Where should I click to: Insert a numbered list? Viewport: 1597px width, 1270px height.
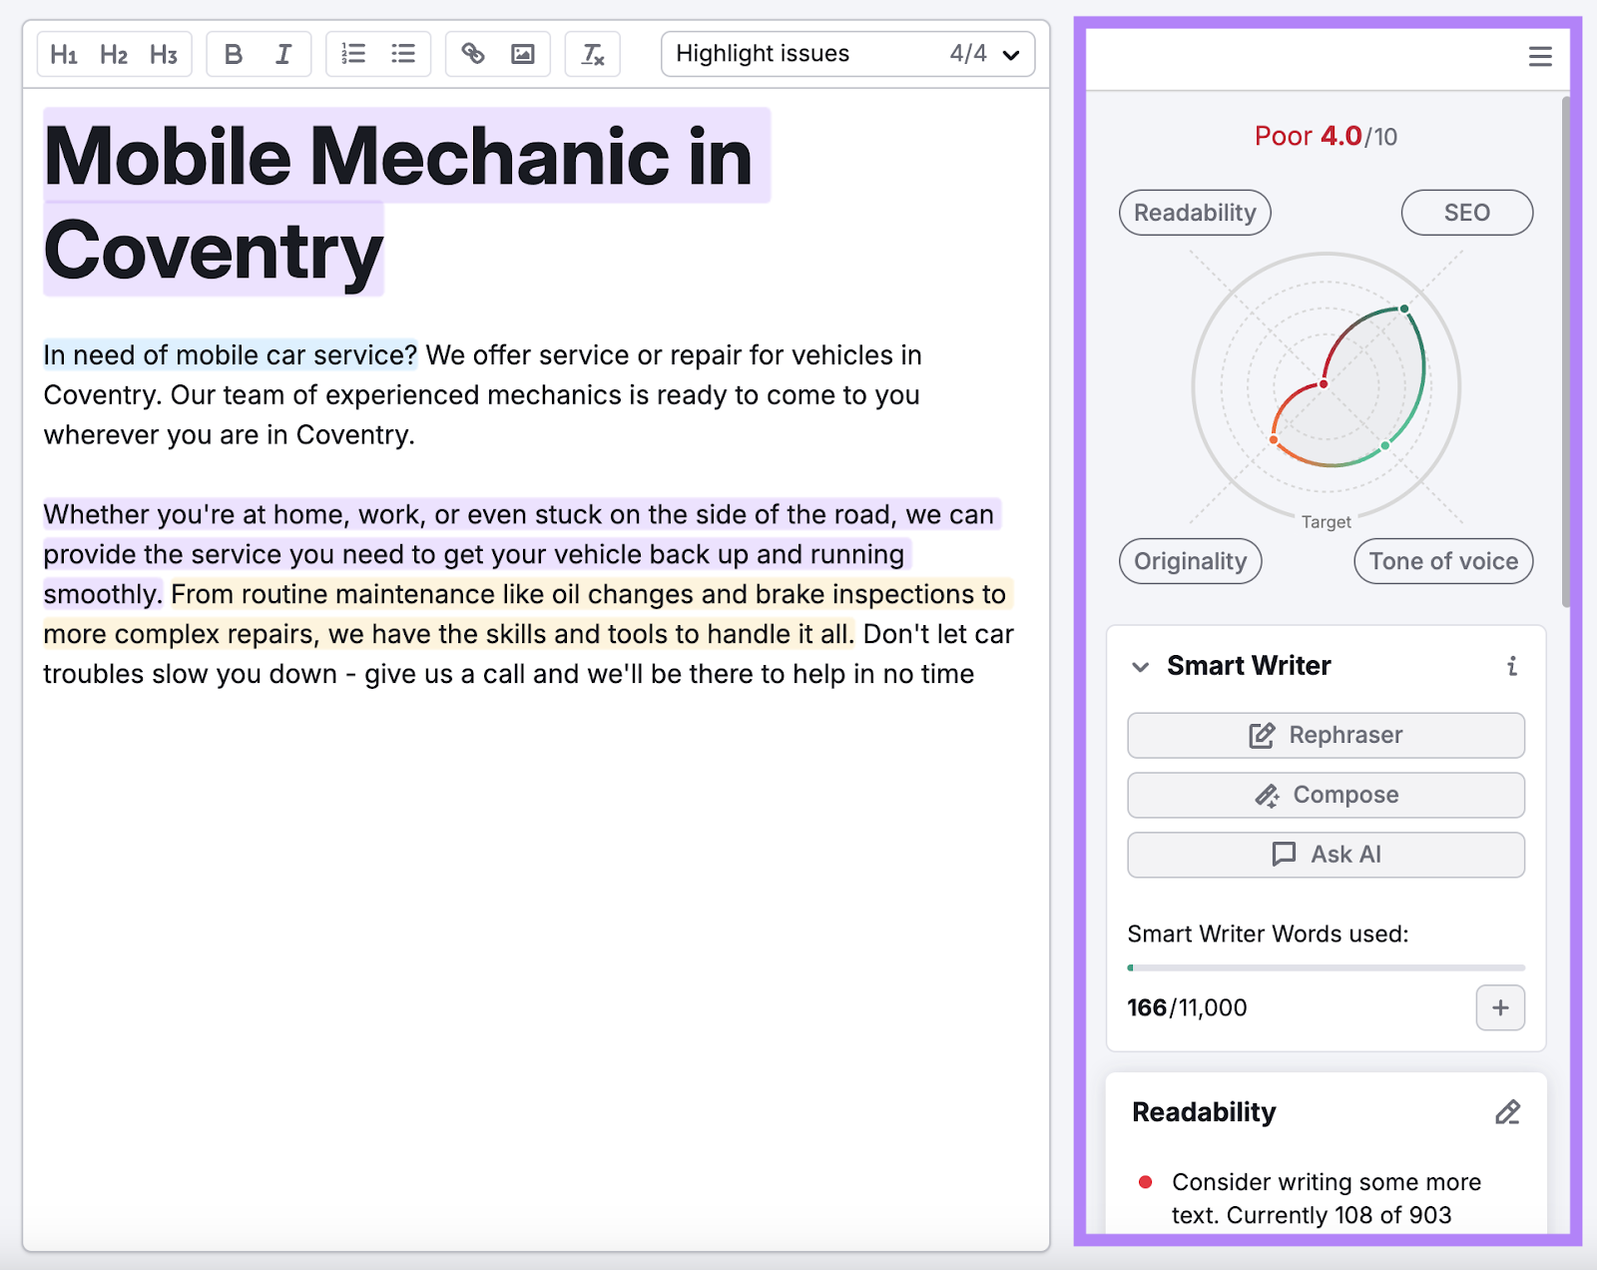click(353, 54)
